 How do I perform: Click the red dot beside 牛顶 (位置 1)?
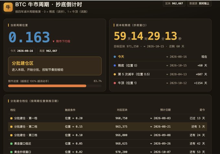(115, 83)
